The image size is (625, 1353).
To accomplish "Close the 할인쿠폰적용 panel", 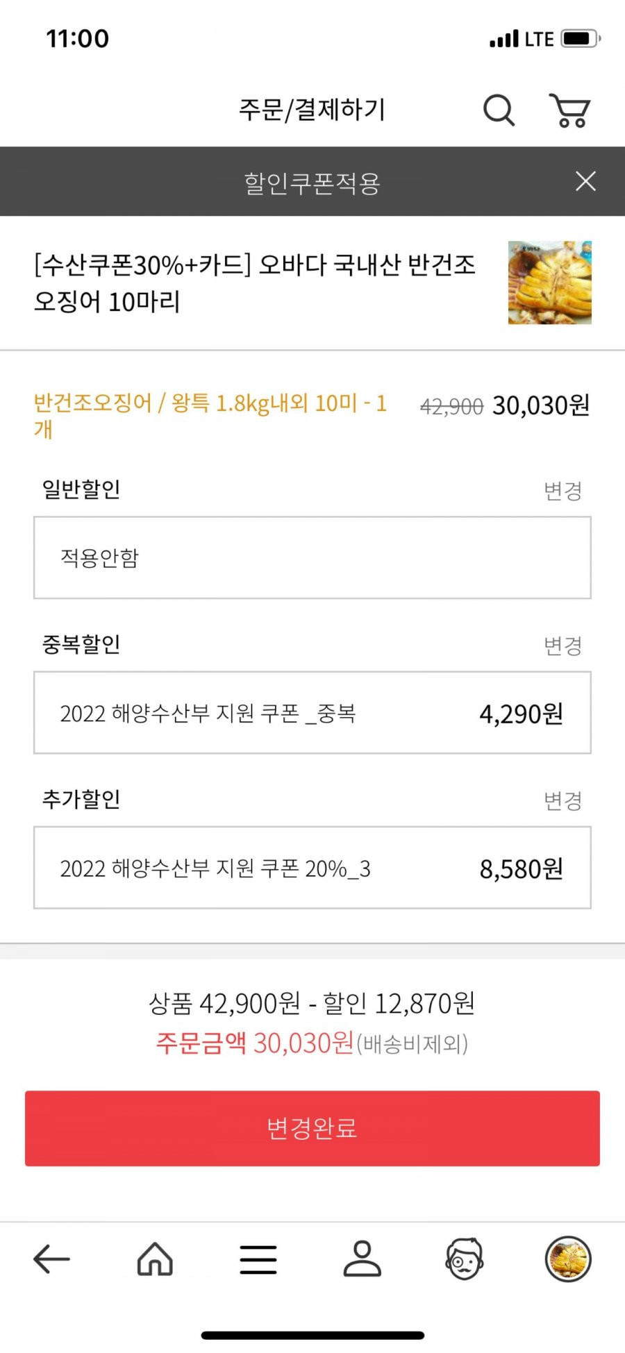I will (x=585, y=181).
